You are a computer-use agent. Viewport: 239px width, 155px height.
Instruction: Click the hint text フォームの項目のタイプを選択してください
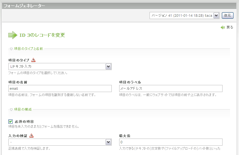point(38,73)
